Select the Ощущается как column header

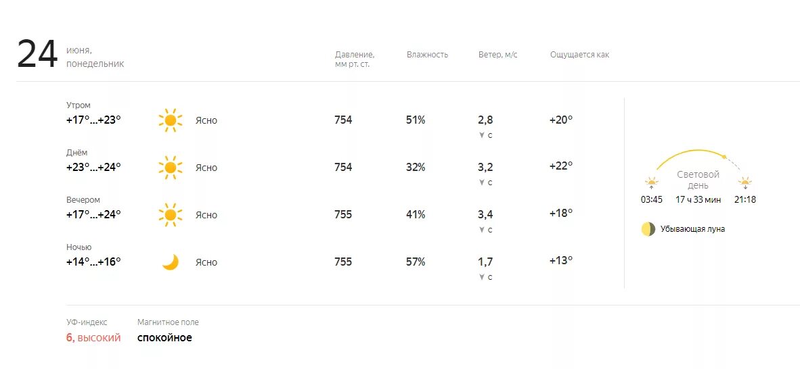click(x=579, y=55)
